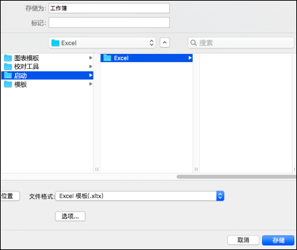Click the 标记 tags input field
The width and height of the screenshot is (297, 250).
109,23
